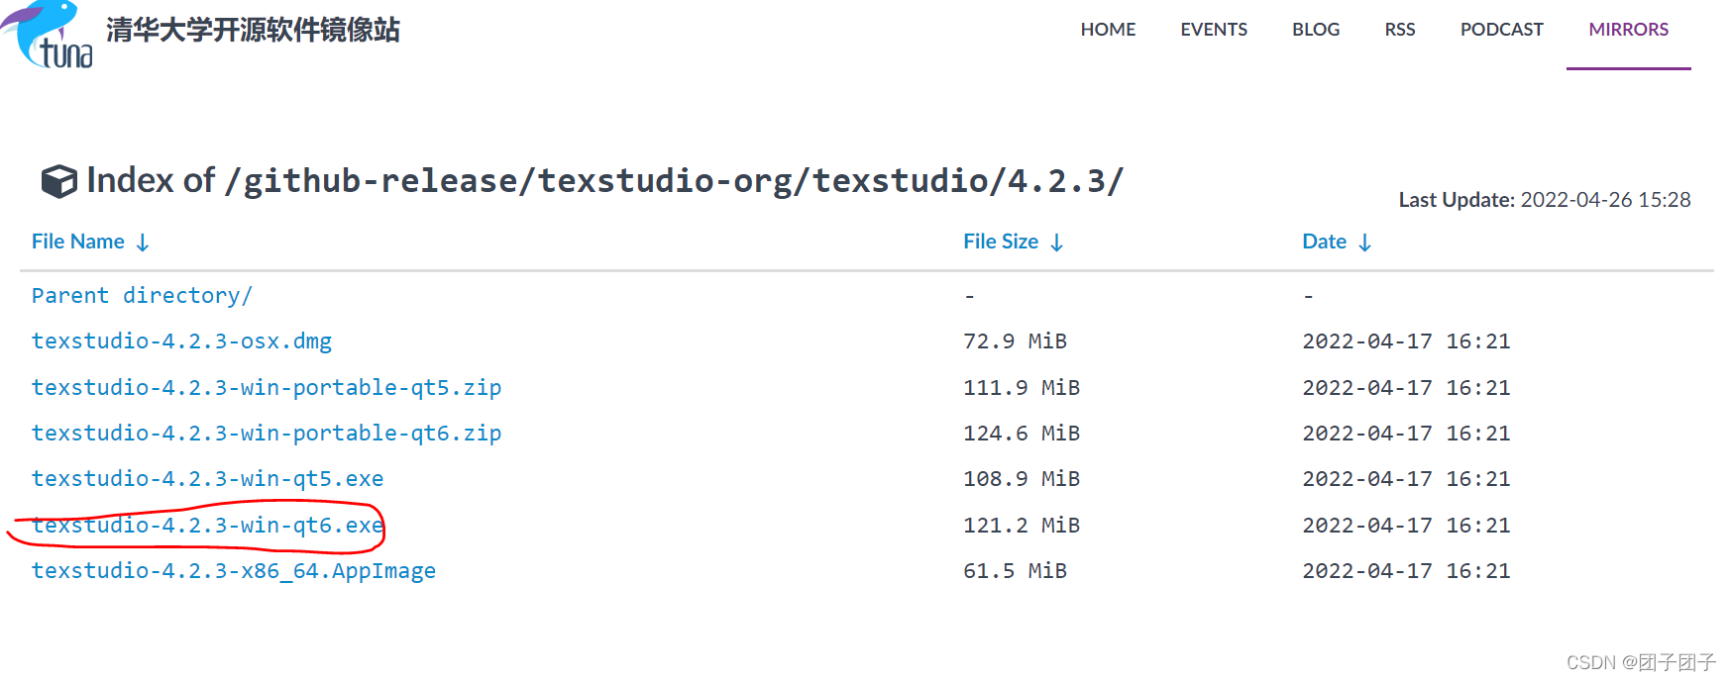The height and width of the screenshot is (681, 1731).
Task: Download texstudio-4.2.3-win-portable-qt6.zip
Action: coord(267,434)
